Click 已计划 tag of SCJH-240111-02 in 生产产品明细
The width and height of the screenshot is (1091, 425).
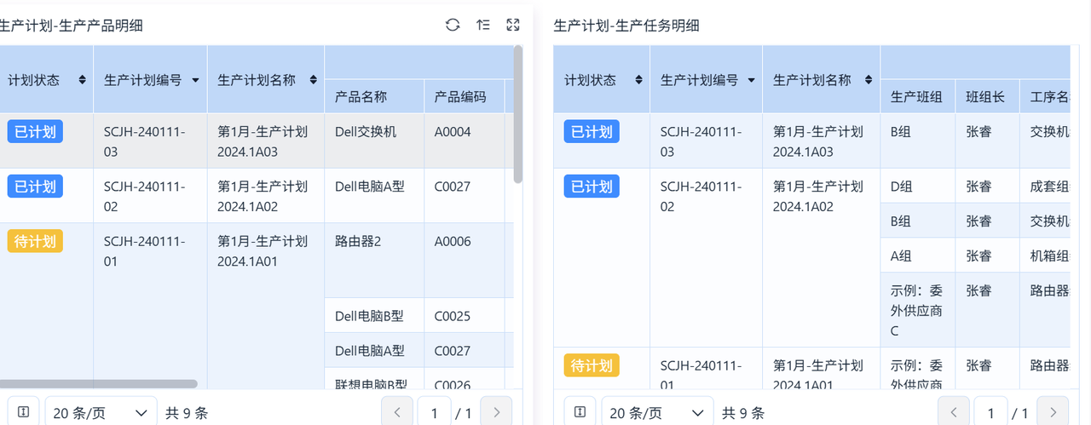tap(35, 187)
